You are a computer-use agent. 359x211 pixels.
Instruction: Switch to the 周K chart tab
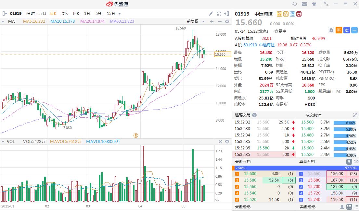coord(64,14)
